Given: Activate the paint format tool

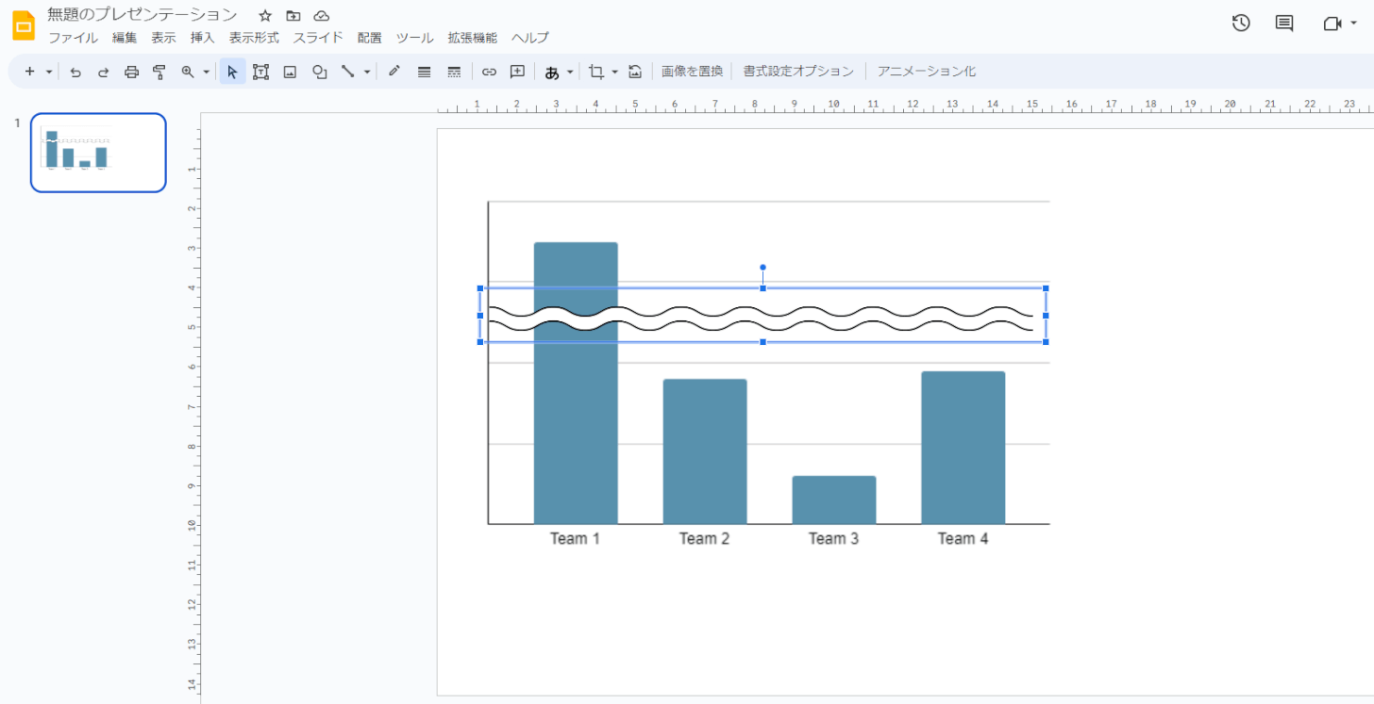Looking at the screenshot, I should (159, 72).
